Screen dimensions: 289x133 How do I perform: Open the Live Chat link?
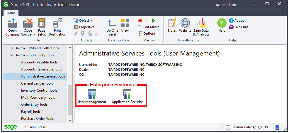[239, 27]
